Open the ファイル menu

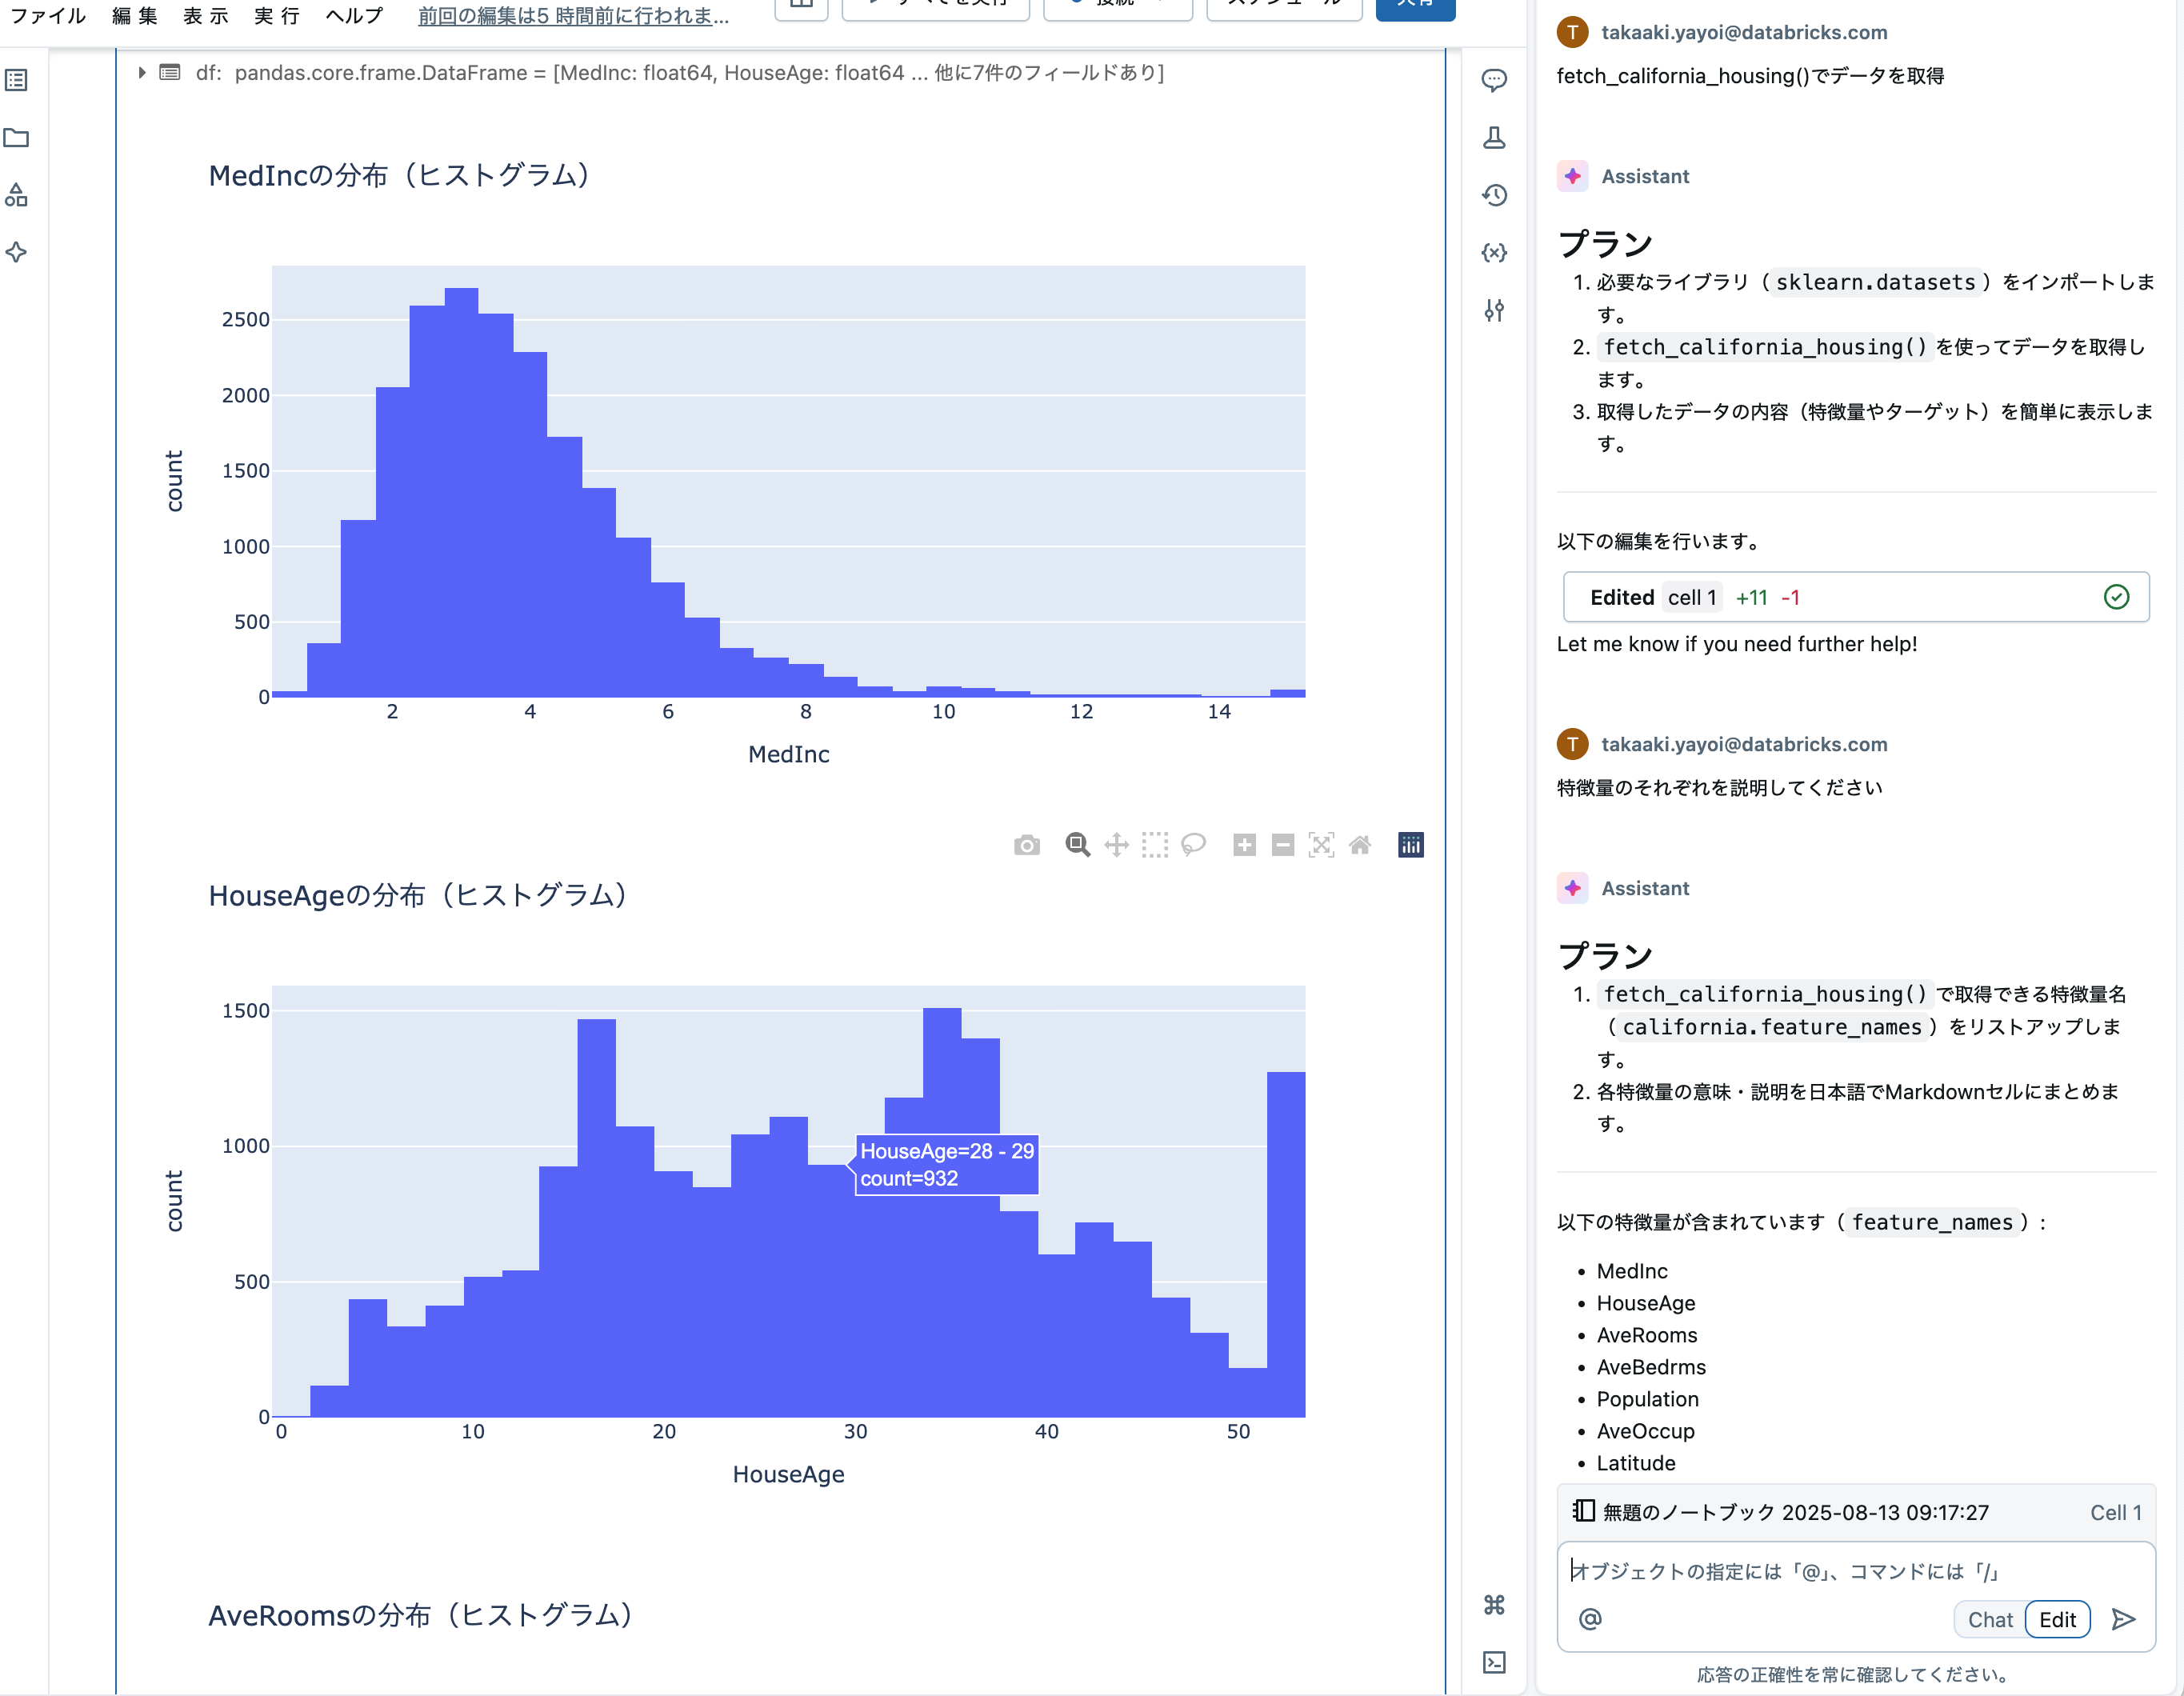click(47, 15)
